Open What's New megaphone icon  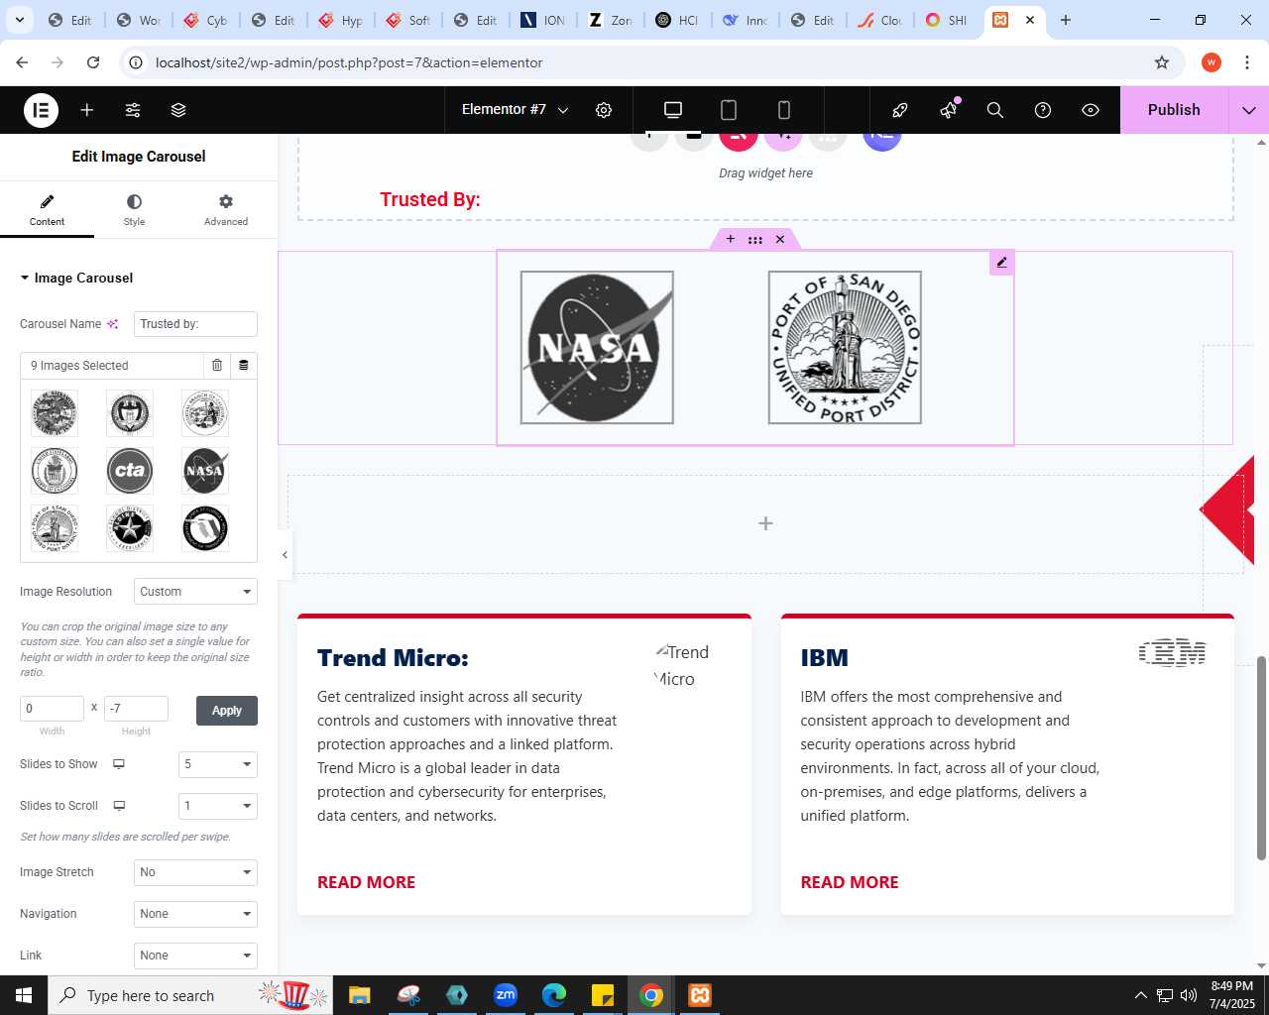(x=949, y=110)
